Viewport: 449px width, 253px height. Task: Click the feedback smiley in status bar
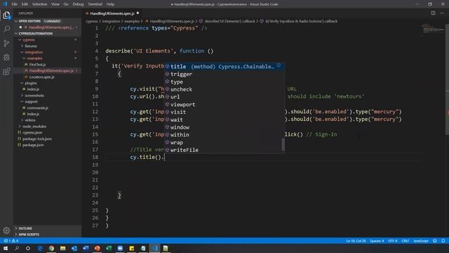[x=435, y=240]
